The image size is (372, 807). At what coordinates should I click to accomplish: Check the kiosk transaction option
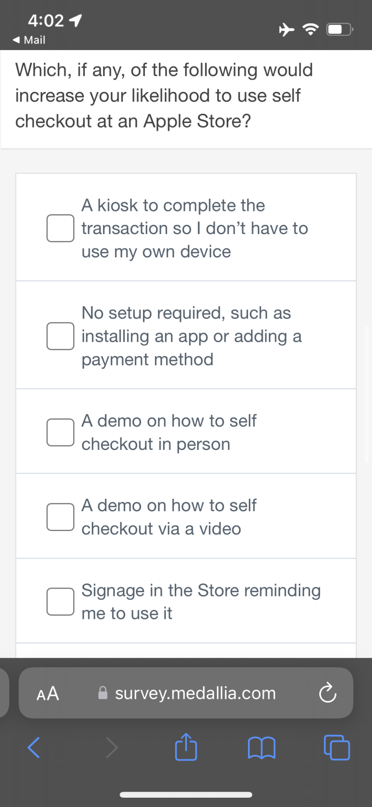coord(60,228)
